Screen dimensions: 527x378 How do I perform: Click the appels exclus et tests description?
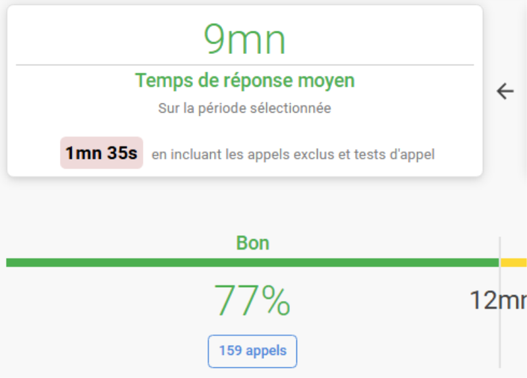coord(292,155)
